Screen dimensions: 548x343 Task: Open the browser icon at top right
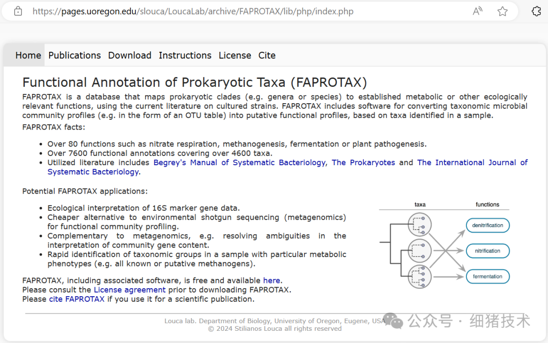(x=536, y=11)
